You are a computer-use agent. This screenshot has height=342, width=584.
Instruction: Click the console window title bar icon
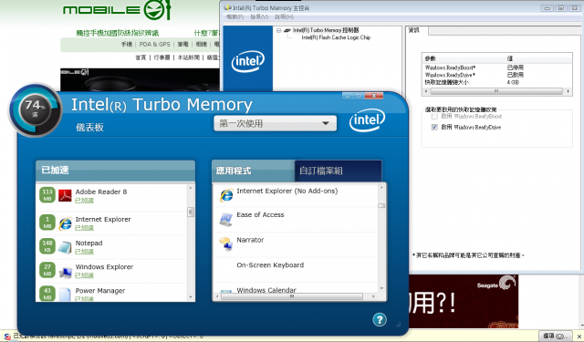click(227, 7)
